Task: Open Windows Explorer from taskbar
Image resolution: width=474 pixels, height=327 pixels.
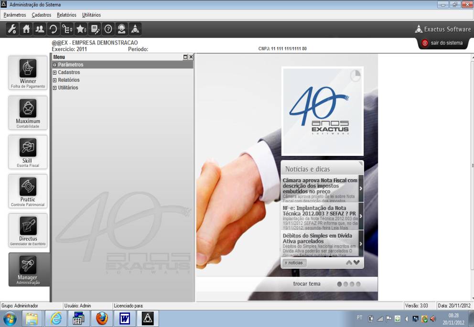Action: [32, 318]
